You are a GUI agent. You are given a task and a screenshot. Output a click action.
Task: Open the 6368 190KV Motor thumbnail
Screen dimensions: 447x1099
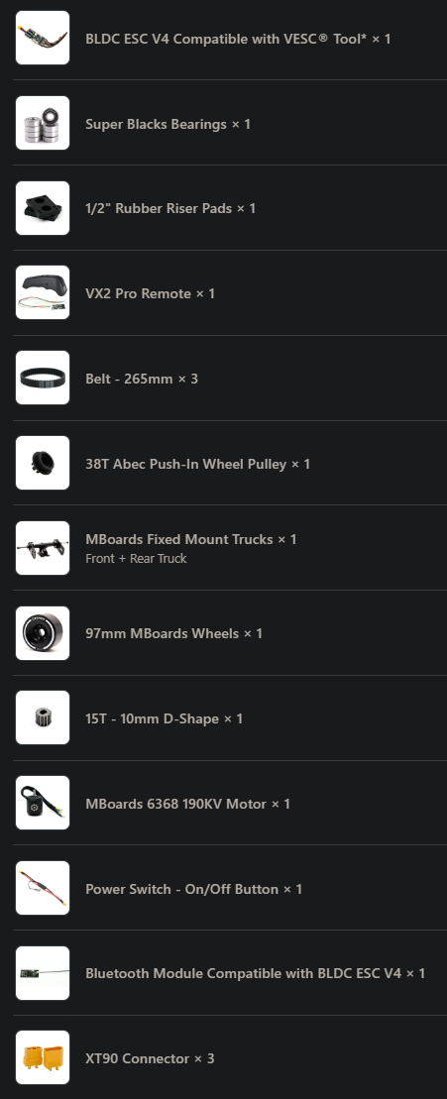[x=43, y=804]
